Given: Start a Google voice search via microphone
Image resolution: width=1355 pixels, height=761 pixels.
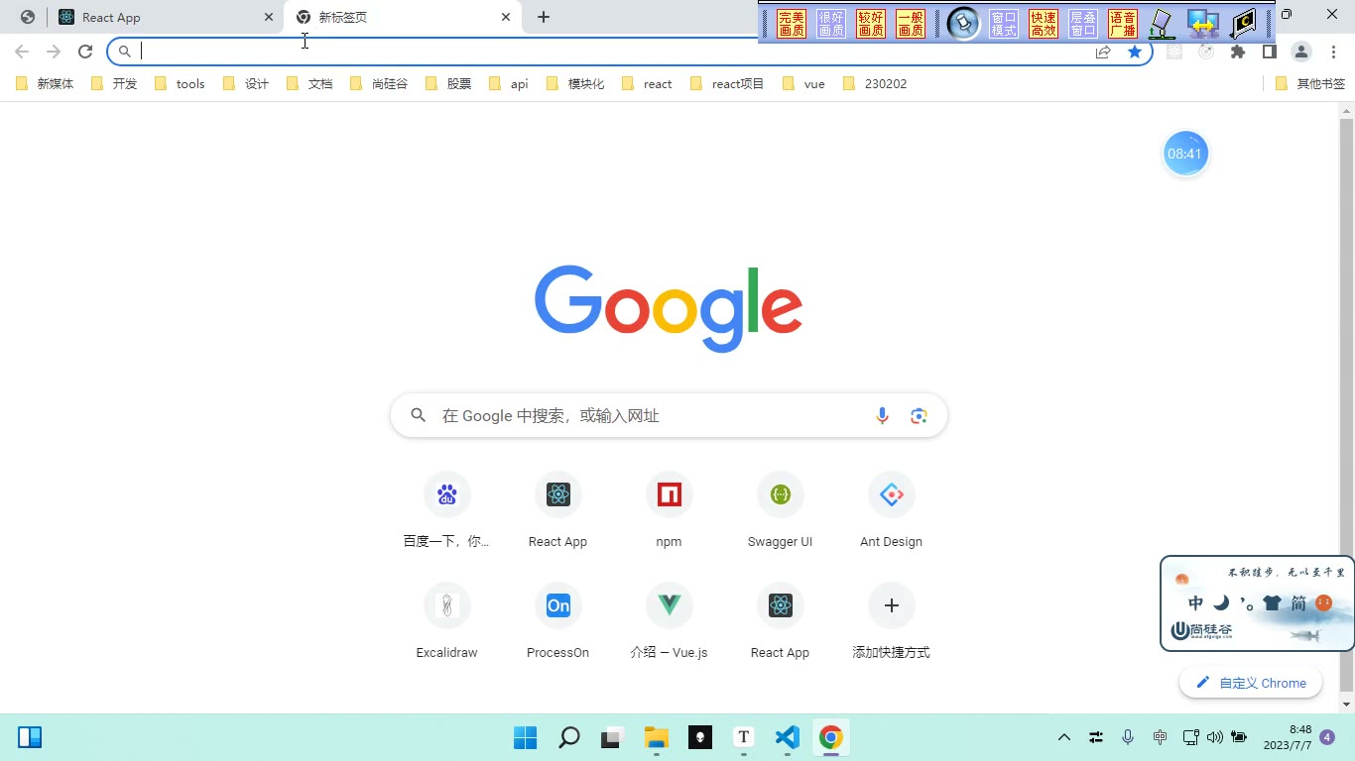Looking at the screenshot, I should point(882,416).
